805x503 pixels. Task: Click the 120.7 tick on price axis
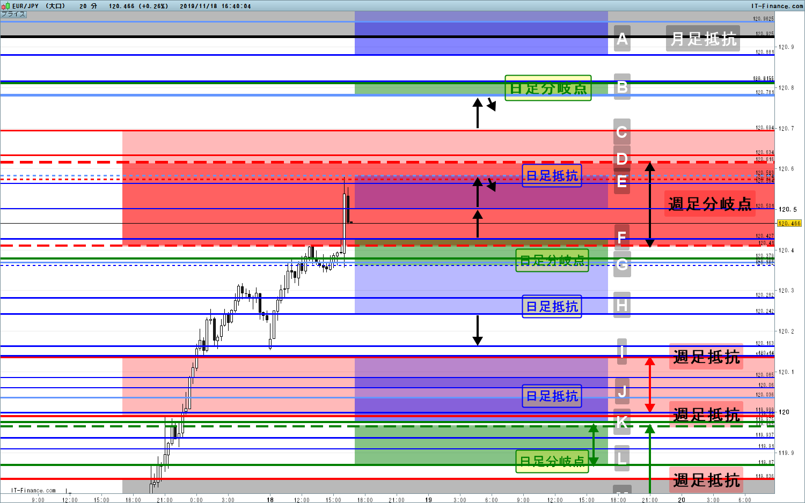coord(787,128)
